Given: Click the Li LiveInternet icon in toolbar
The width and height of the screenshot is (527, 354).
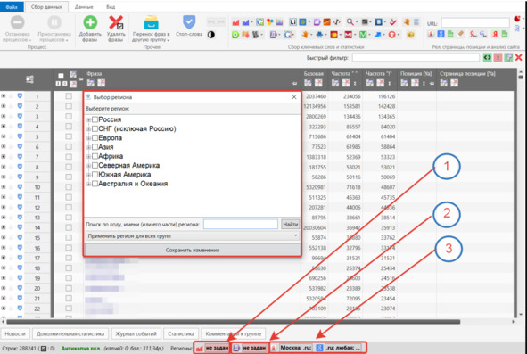Looking at the screenshot, I should coord(292,22).
